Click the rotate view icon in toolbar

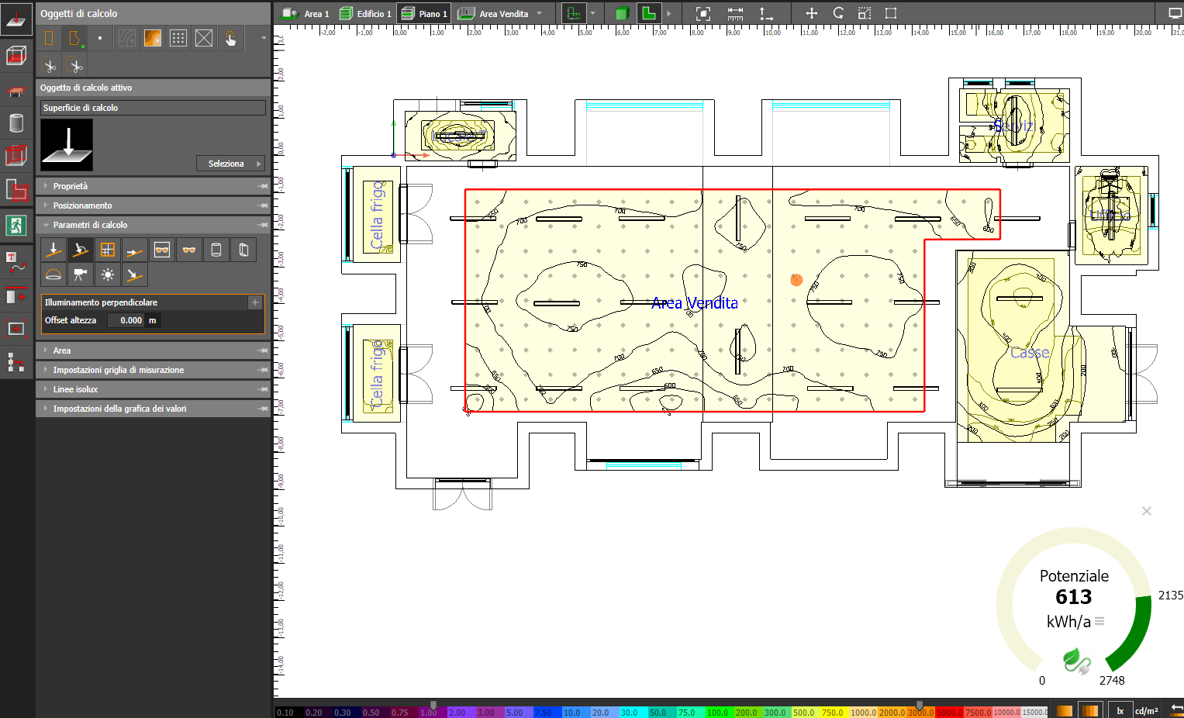pyautogui.click(x=838, y=13)
